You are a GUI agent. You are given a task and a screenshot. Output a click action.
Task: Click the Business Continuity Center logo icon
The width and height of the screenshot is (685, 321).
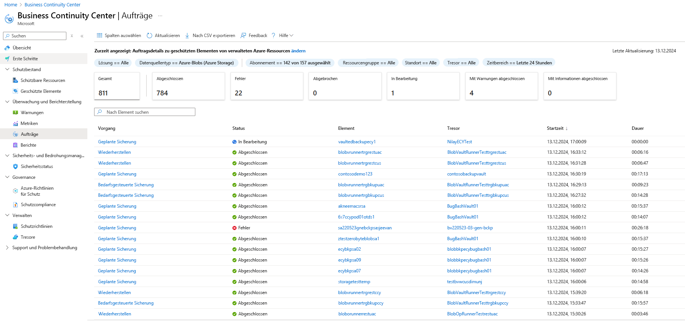tap(9, 18)
